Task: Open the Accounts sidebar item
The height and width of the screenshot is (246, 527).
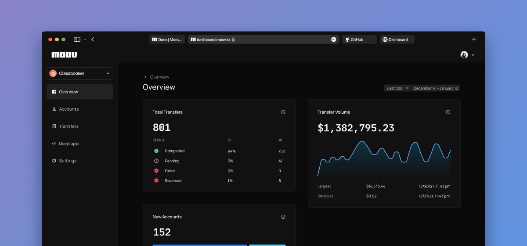Action: pos(80,109)
